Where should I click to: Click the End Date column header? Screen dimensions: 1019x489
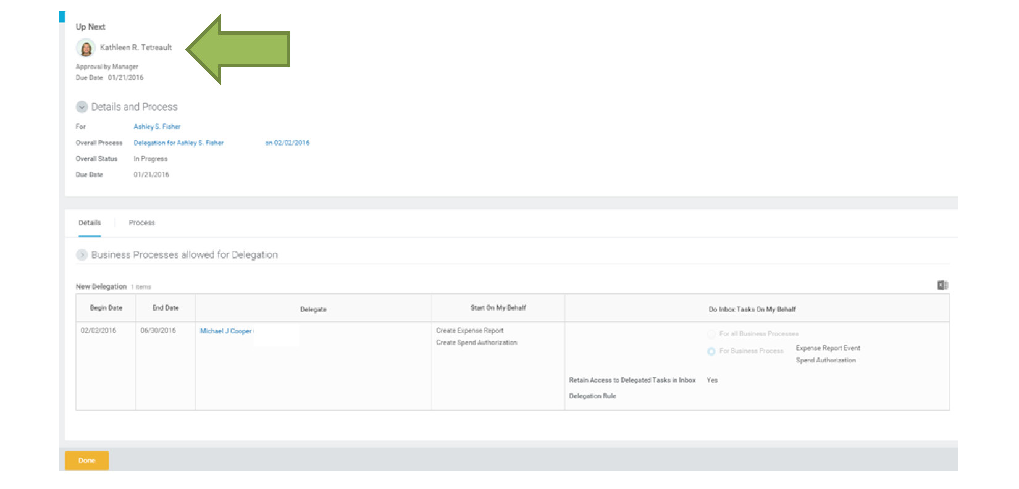click(x=166, y=308)
